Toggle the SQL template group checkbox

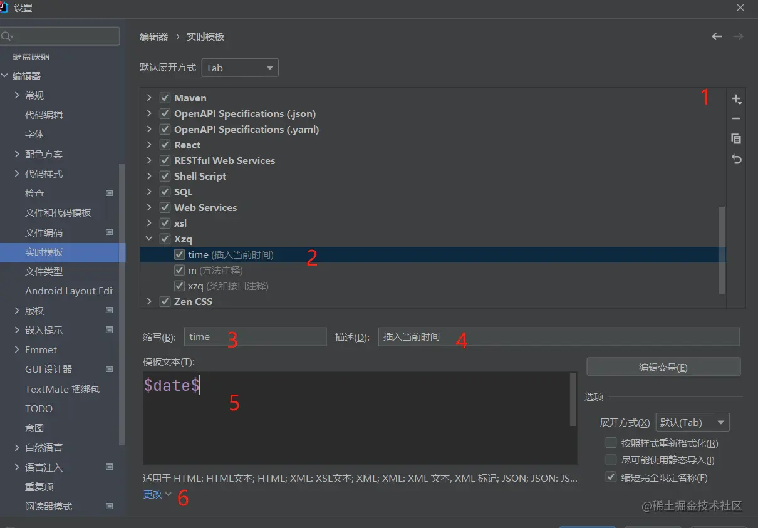pos(165,192)
